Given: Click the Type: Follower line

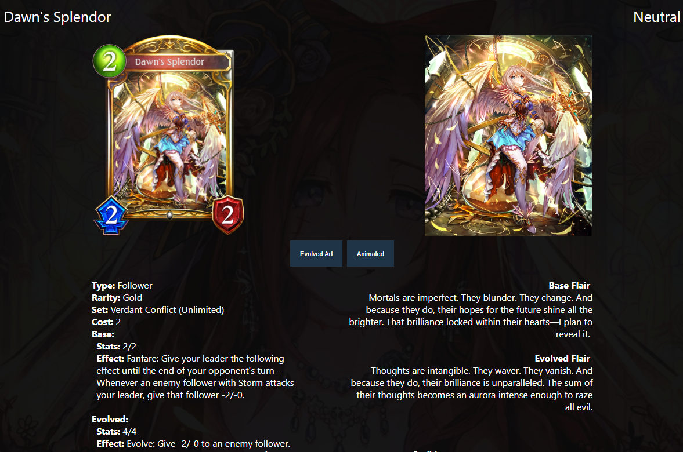Looking at the screenshot, I should (122, 285).
